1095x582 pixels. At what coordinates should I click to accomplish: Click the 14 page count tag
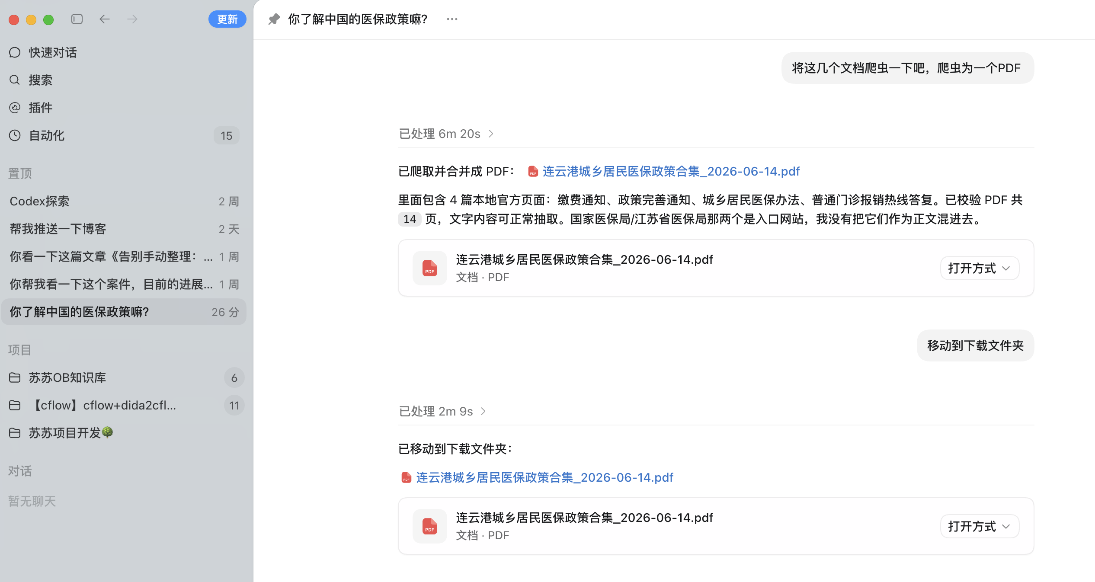coord(410,219)
